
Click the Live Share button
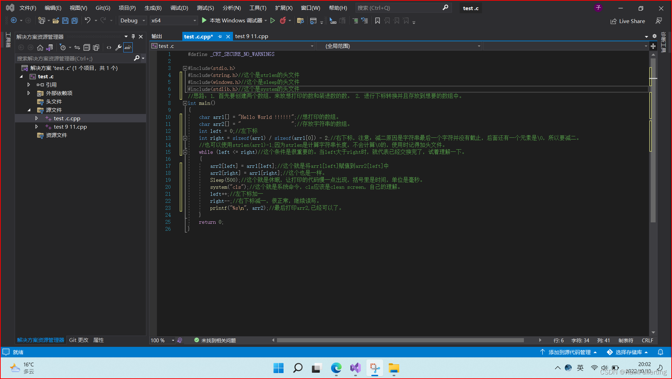[628, 21]
